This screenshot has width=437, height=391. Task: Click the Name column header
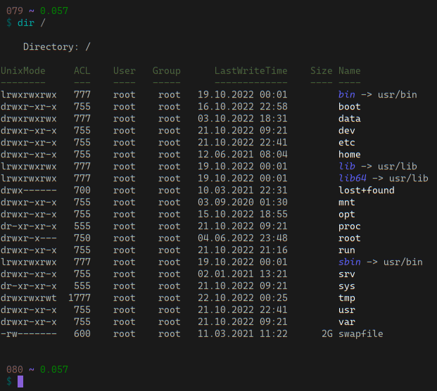point(350,71)
